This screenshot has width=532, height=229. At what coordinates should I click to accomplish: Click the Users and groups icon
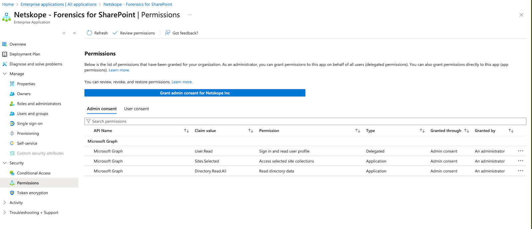tap(12, 114)
